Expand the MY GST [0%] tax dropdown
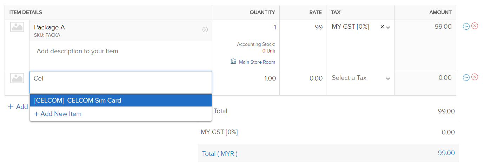 pyautogui.click(x=388, y=27)
